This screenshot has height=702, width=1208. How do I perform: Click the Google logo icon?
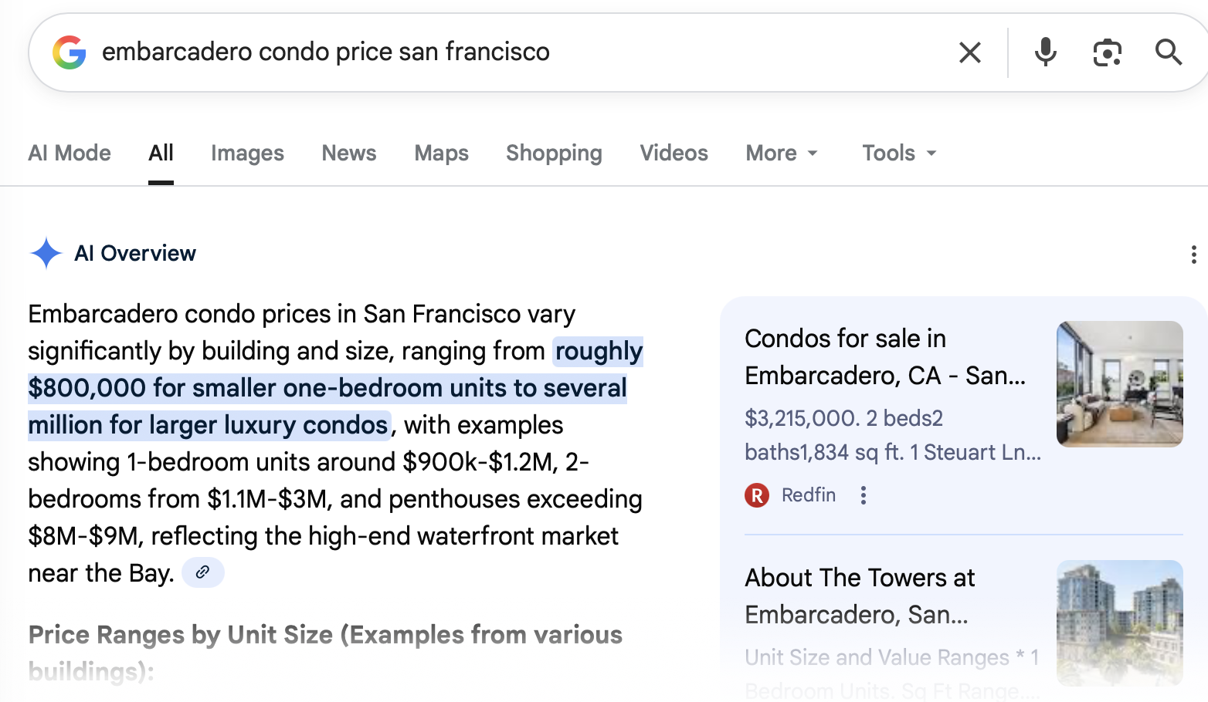[70, 52]
